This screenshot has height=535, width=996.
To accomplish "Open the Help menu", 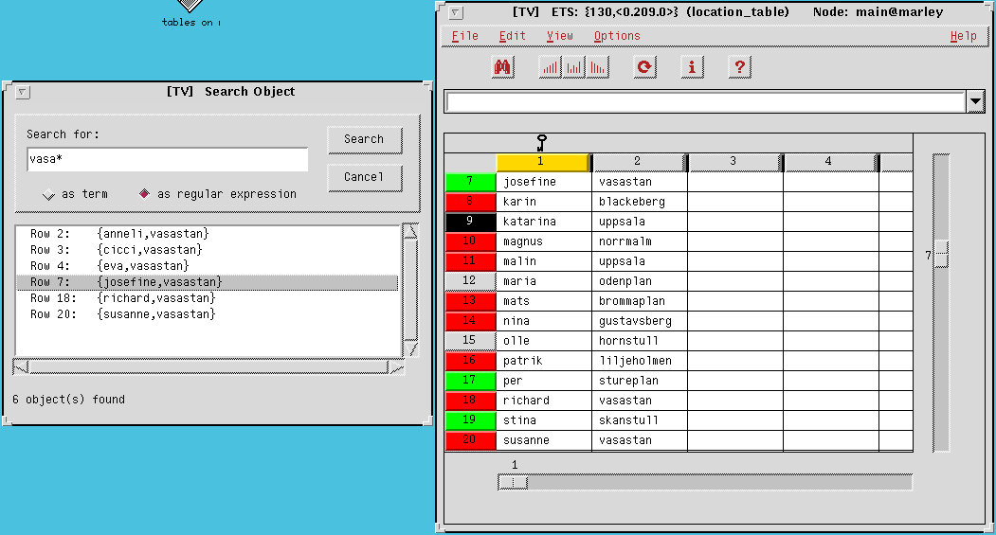I will tap(963, 36).
